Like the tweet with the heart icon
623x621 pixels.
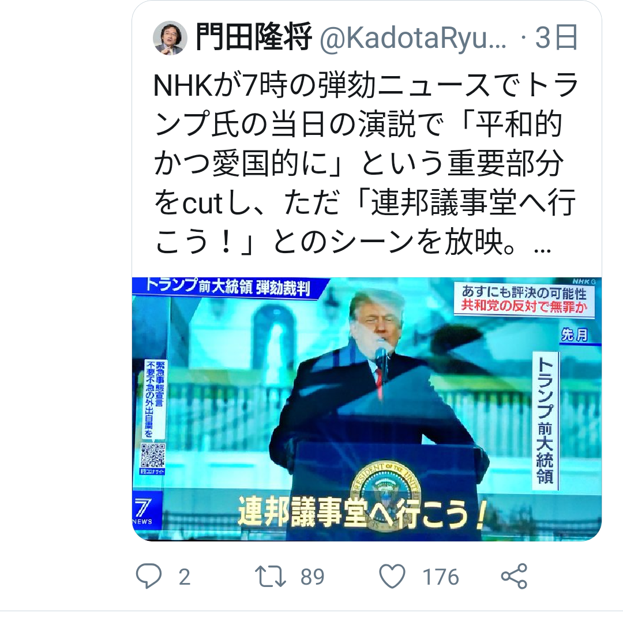click(x=392, y=576)
